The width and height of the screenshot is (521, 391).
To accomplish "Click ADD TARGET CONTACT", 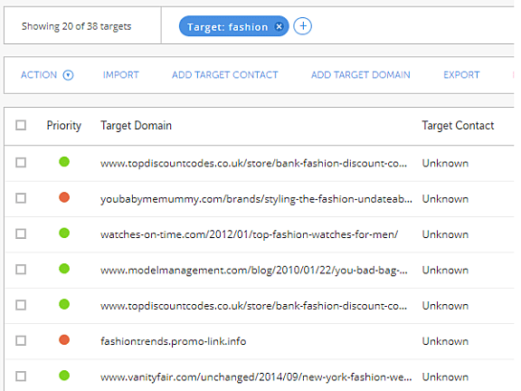I will pyautogui.click(x=224, y=75).
